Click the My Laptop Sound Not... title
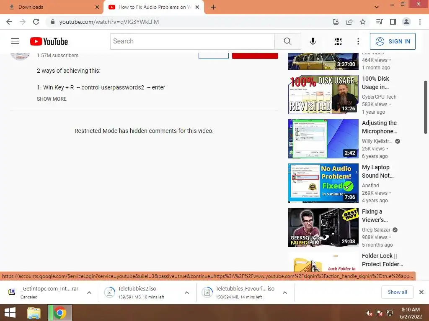Image resolution: width=429 pixels, height=321 pixels. [378, 171]
